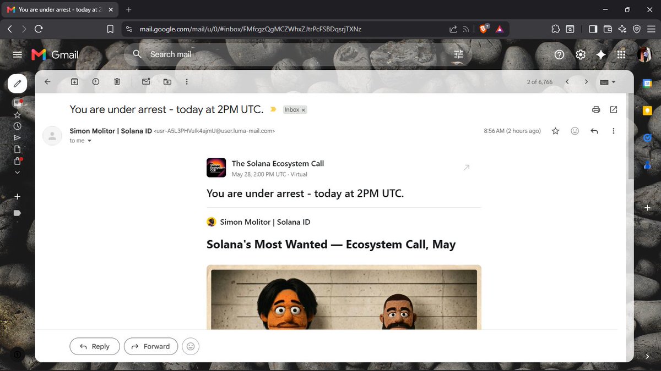Click the Move to folder icon

coord(167,81)
